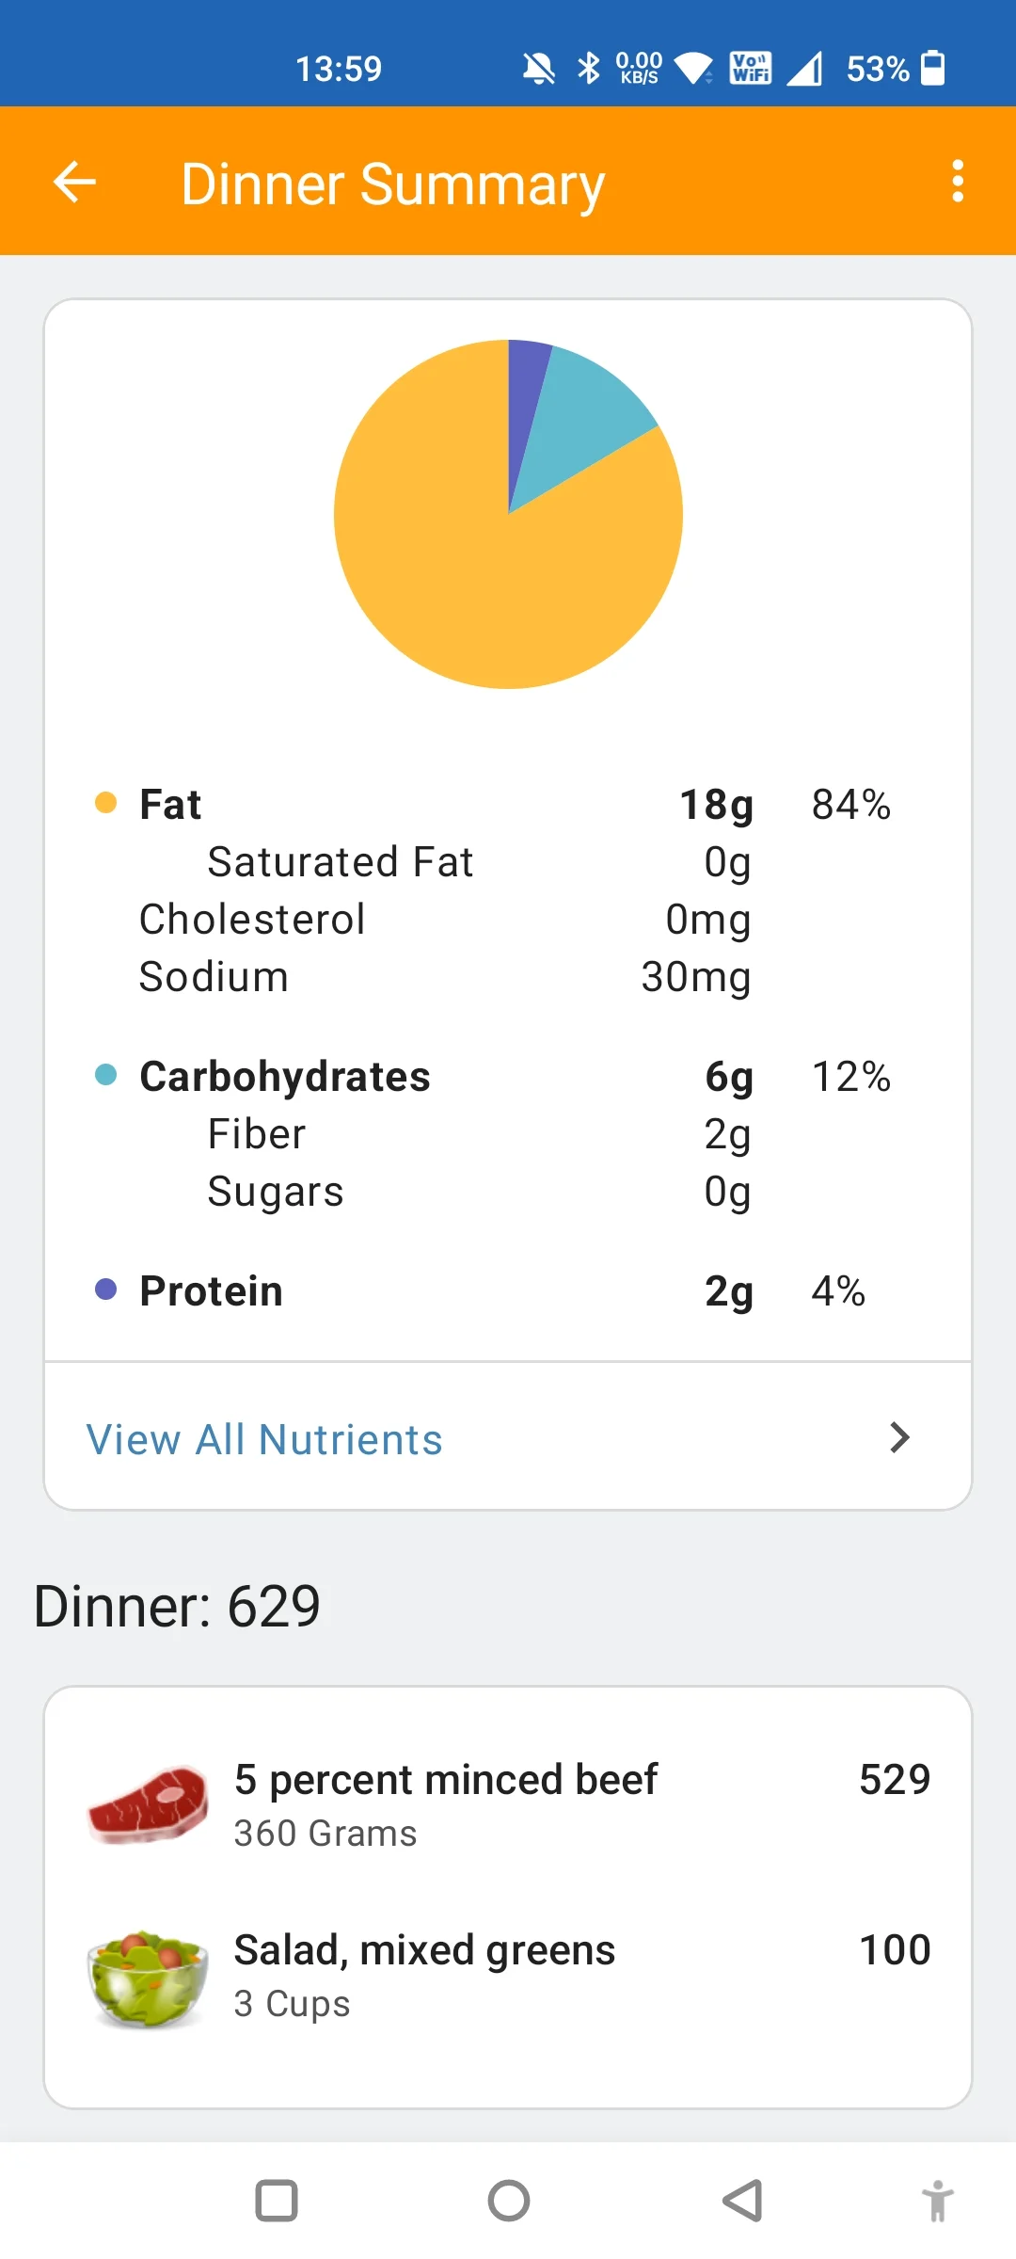1016x2259 pixels.
Task: Tap the back arrow in header
Action: coord(75,182)
